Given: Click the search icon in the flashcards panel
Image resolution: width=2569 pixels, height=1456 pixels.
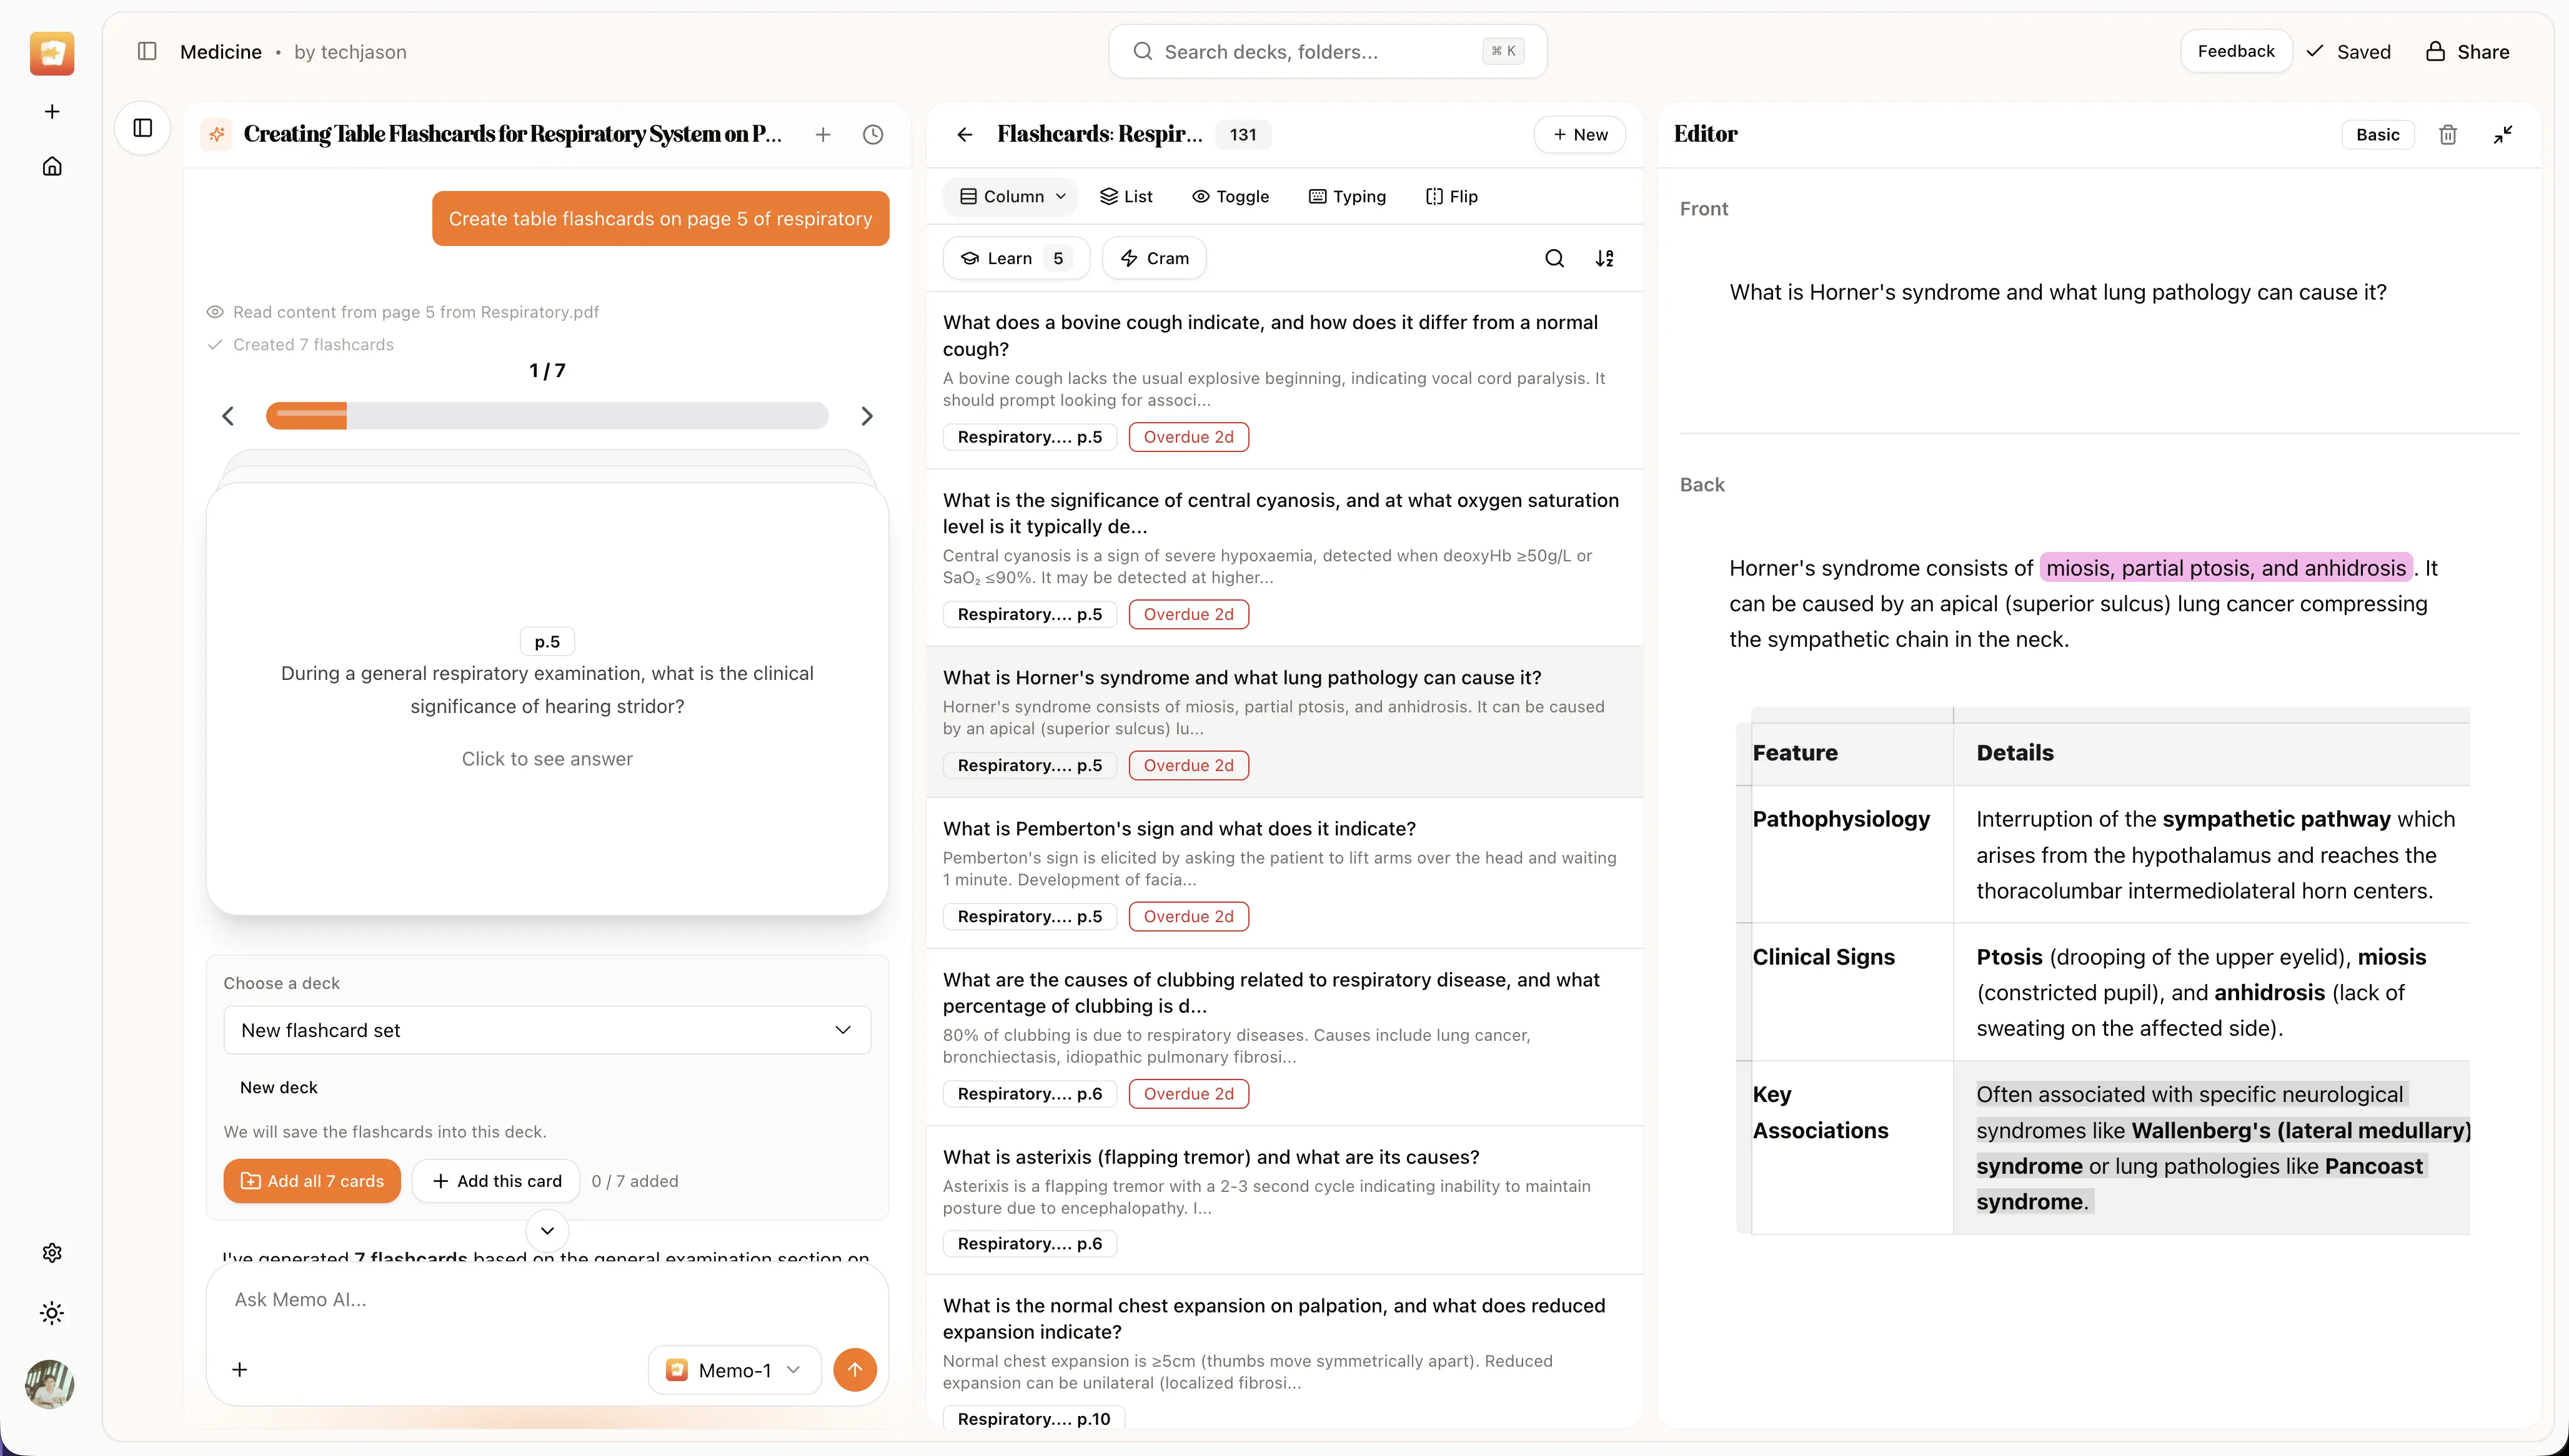Looking at the screenshot, I should [x=1554, y=258].
